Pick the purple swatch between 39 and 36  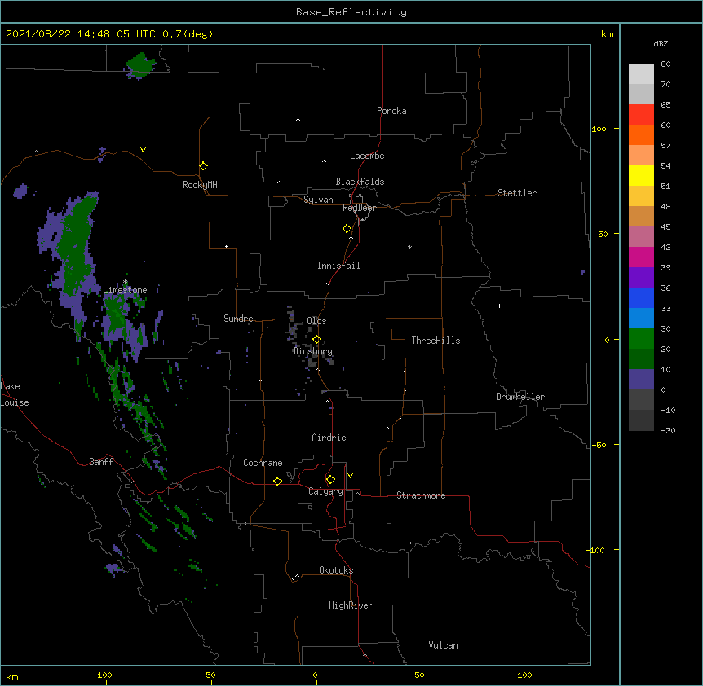(x=641, y=278)
